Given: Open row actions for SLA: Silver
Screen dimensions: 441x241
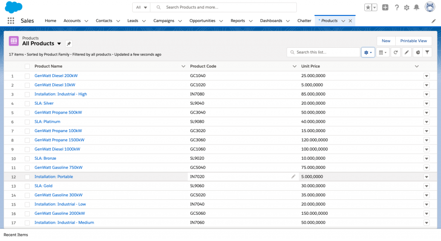Looking at the screenshot, I should (x=427, y=103).
